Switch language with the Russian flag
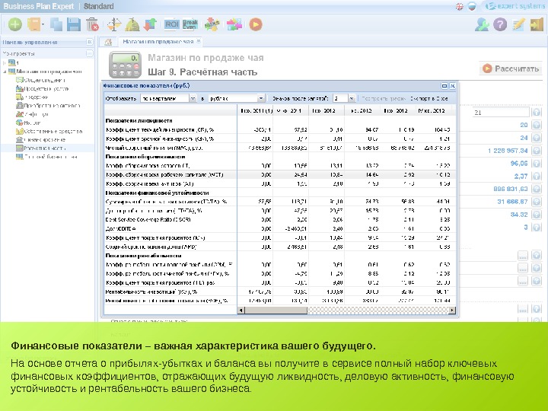Image resolution: width=548 pixels, height=411 pixels. tap(472, 7)
